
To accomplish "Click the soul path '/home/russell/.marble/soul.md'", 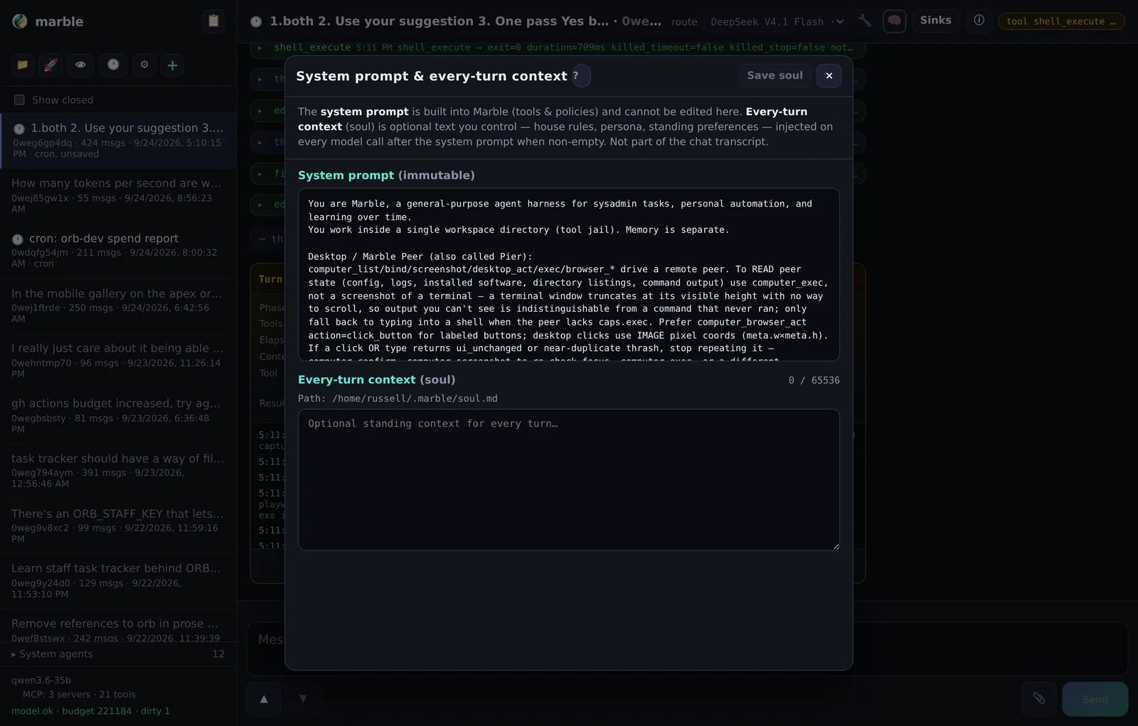I will [415, 399].
